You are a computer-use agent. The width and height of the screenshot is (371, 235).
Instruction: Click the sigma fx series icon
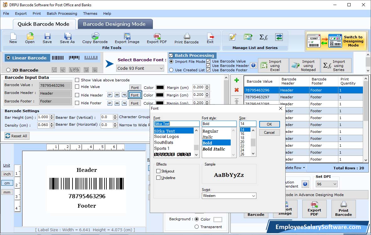[263, 37]
